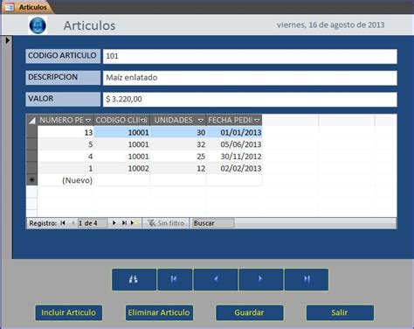Screen dimensions: 414x329
Task: Click the VALOR field $ 3.220,00
Action: [x=250, y=100]
